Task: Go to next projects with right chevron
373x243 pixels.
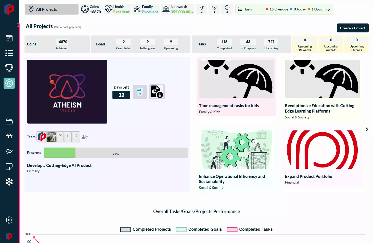Action: (367, 129)
